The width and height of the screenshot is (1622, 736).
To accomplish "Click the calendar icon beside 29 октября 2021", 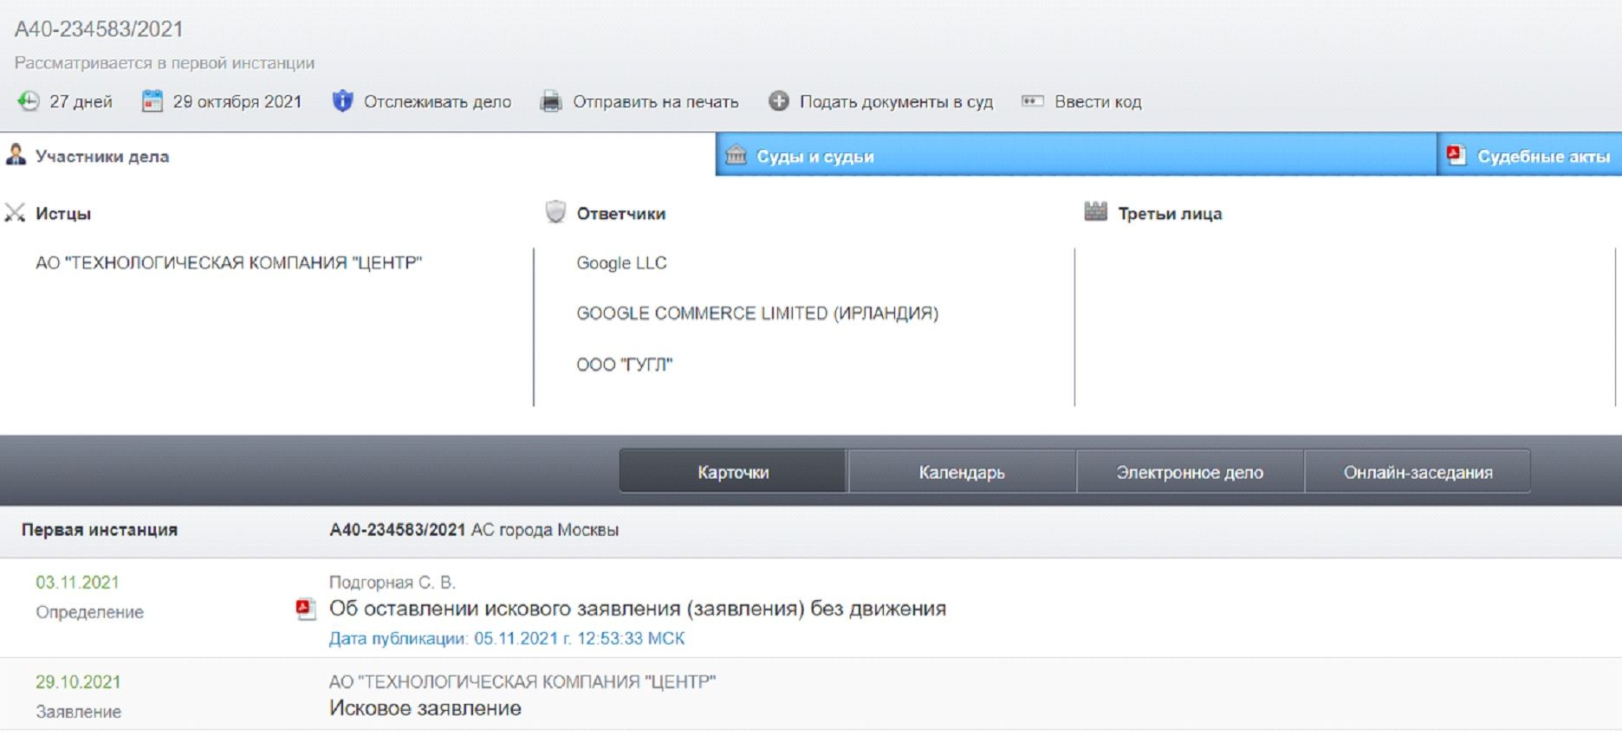I will [152, 101].
